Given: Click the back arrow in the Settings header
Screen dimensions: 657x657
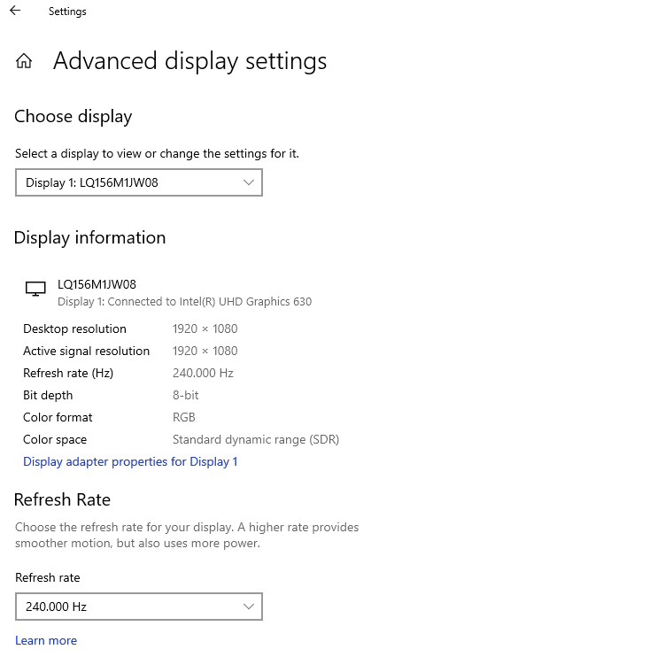Looking at the screenshot, I should (15, 12).
